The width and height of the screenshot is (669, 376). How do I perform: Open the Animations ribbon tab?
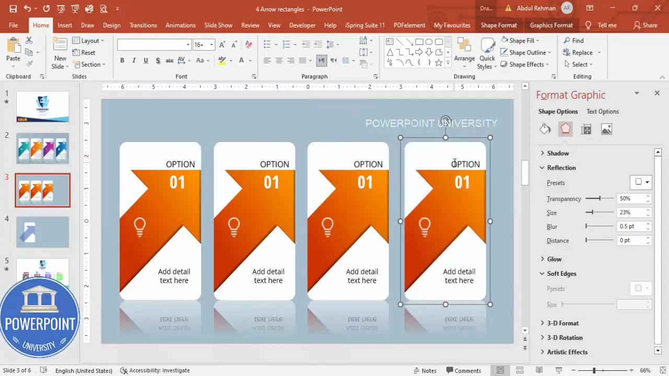(180, 25)
